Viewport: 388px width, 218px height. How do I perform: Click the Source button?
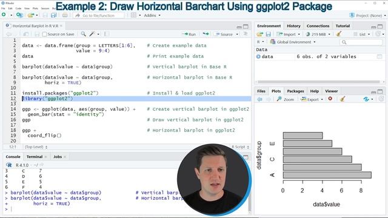224,34
